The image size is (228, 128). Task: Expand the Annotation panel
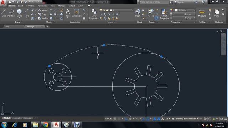coord(76,22)
